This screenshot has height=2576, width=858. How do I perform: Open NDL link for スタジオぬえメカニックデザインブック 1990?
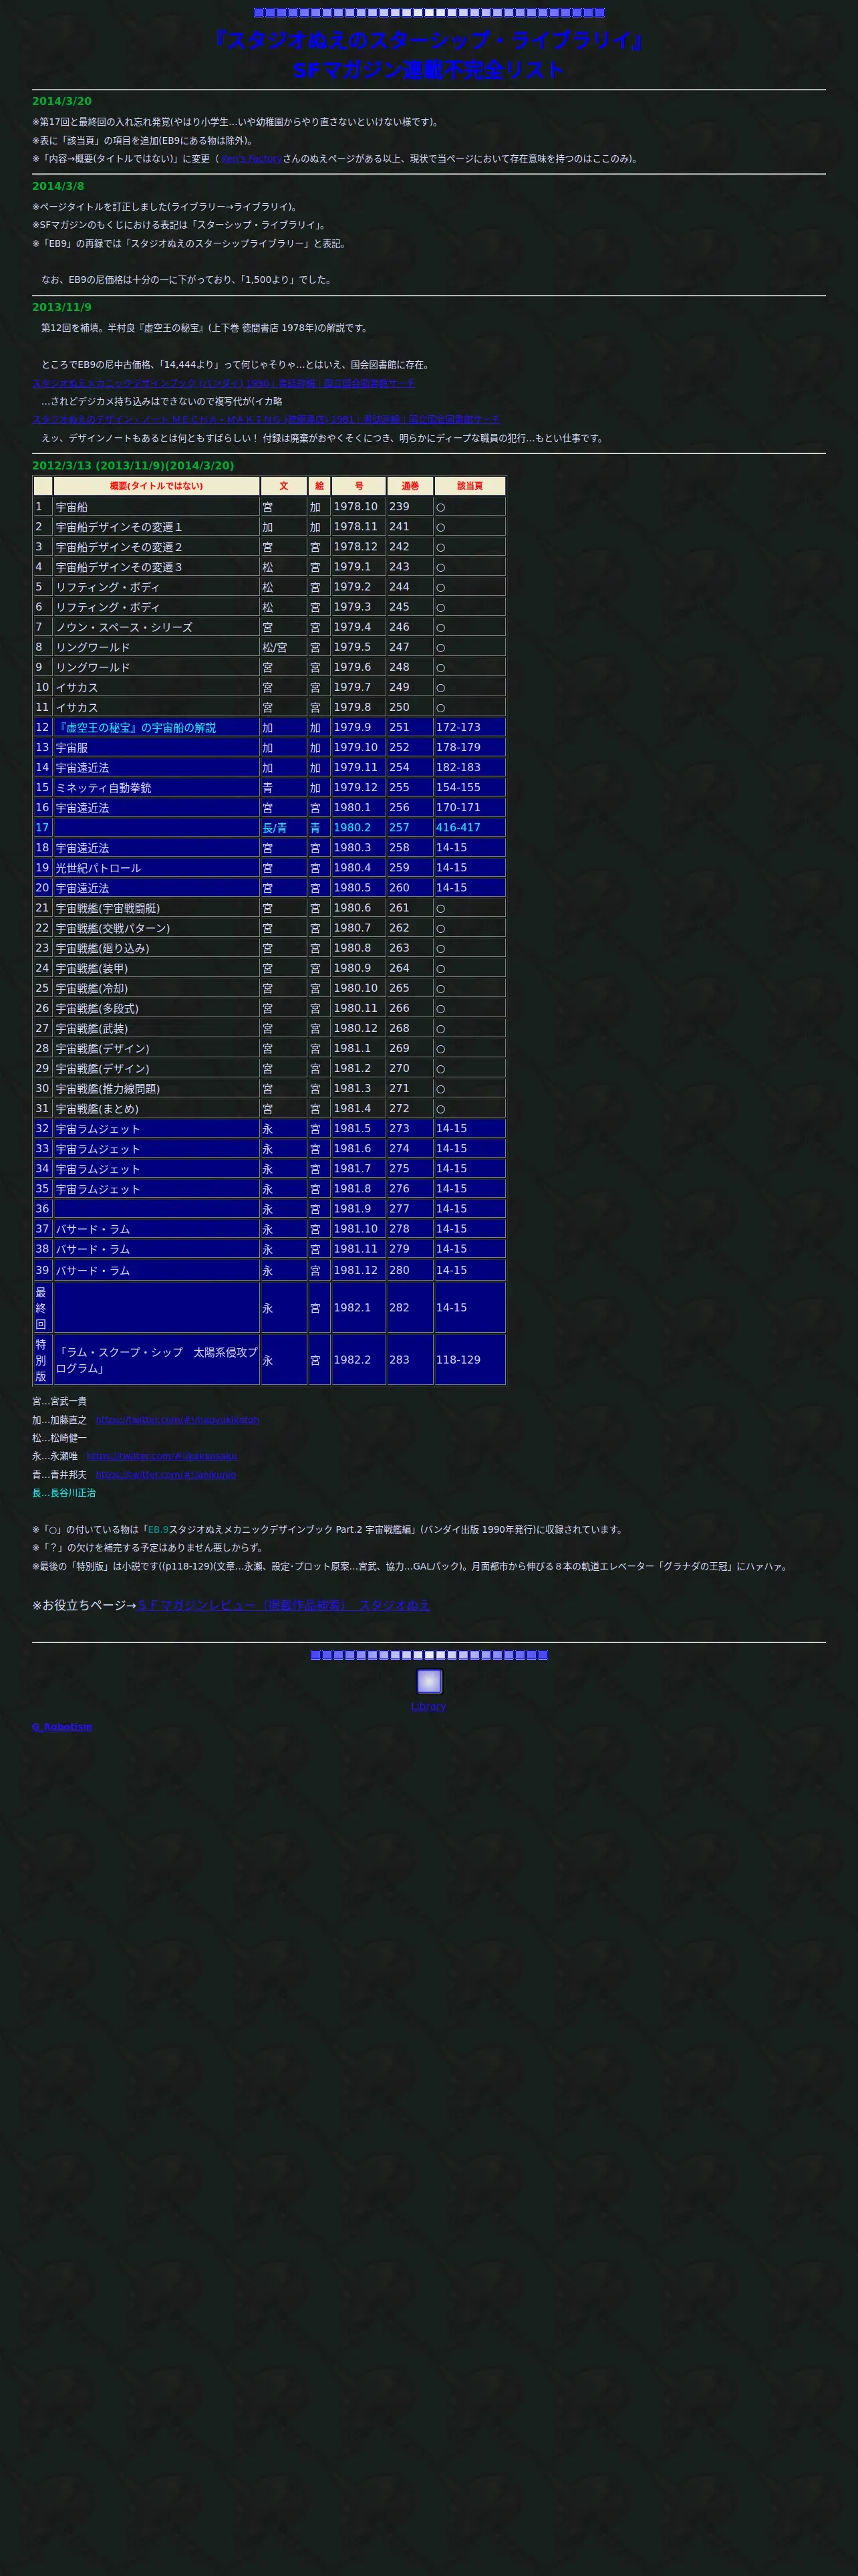[223, 383]
